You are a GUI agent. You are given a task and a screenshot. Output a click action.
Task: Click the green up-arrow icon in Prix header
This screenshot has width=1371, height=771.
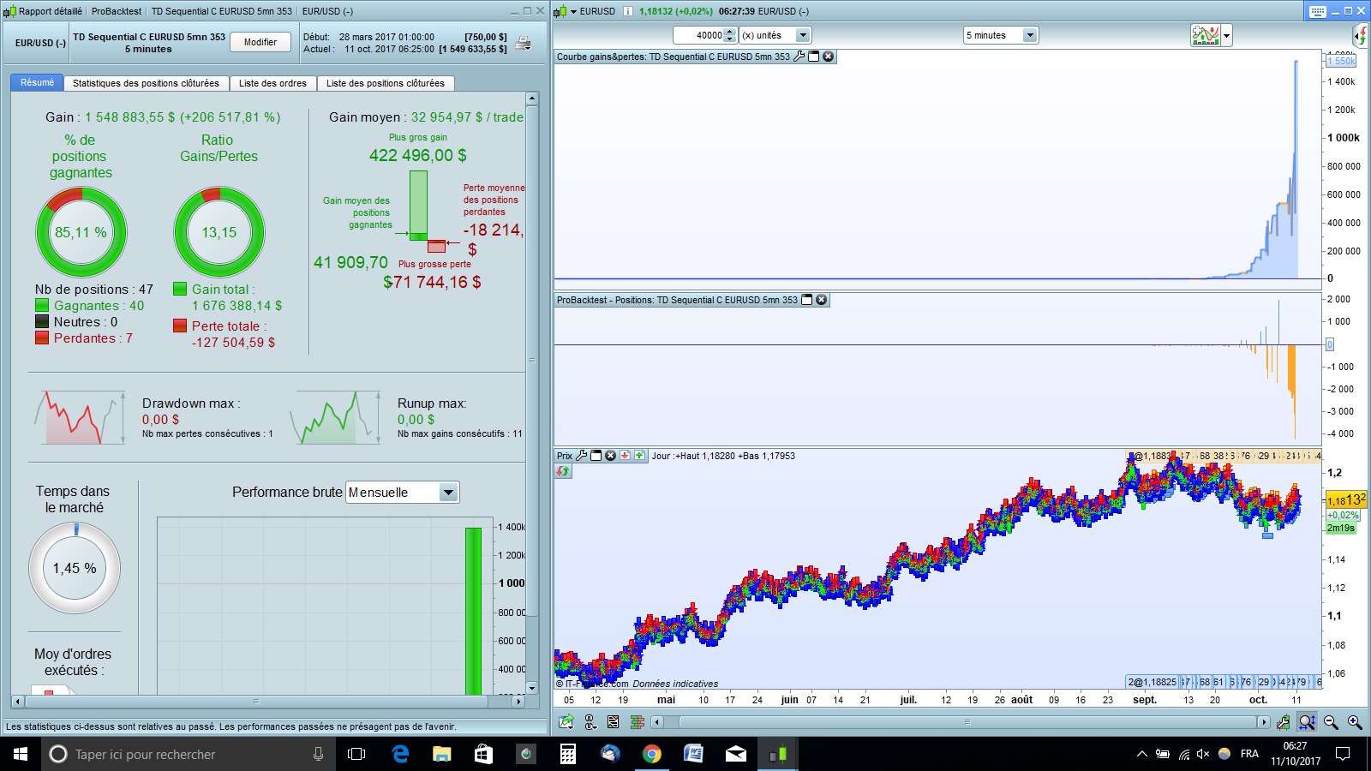pos(639,456)
